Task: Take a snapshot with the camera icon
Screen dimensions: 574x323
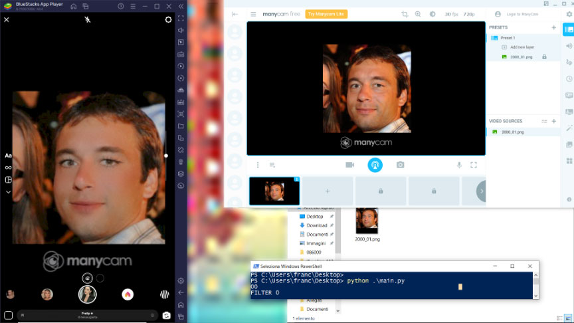Action: pyautogui.click(x=401, y=165)
